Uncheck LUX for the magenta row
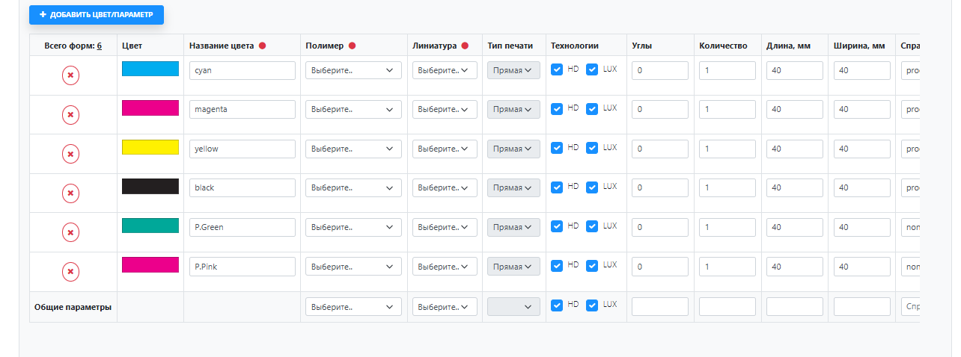This screenshot has width=961, height=357. pos(592,108)
